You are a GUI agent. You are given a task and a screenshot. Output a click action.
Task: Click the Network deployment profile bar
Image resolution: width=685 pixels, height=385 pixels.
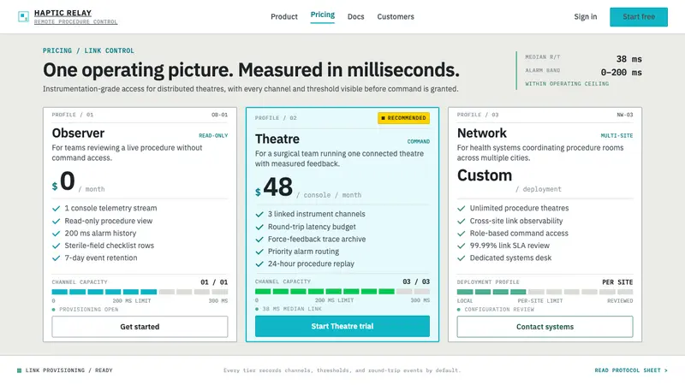pos(545,292)
